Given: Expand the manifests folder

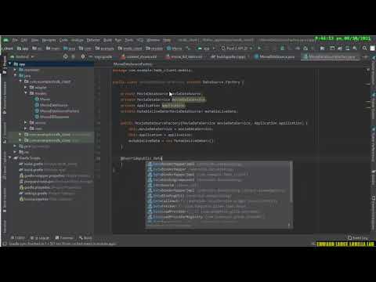Looking at the screenshot, I should [x=15, y=70].
